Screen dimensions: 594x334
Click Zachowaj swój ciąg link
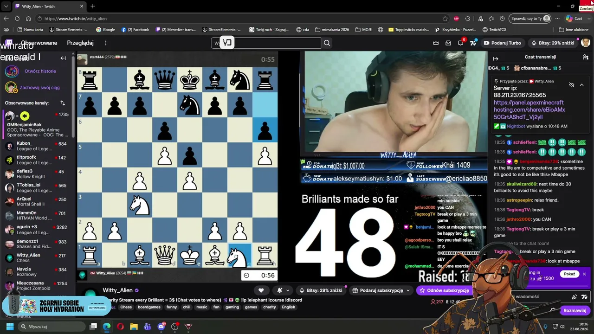click(39, 87)
